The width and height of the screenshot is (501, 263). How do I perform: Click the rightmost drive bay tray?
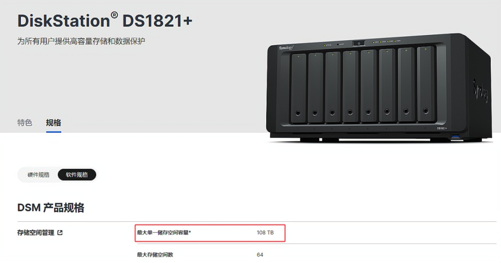point(426,84)
